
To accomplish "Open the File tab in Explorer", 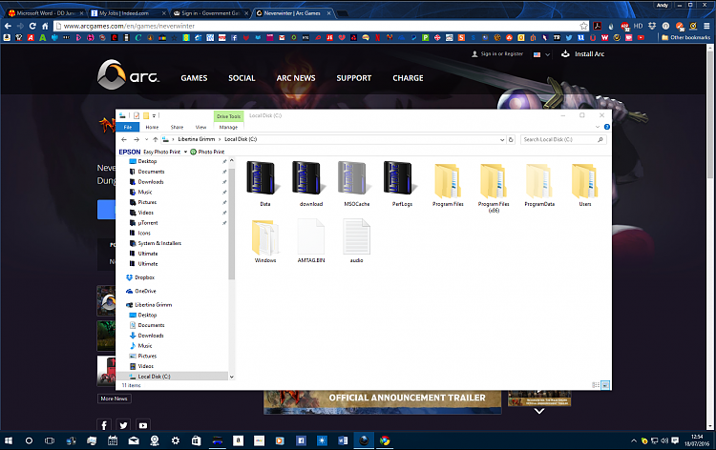I will point(128,127).
